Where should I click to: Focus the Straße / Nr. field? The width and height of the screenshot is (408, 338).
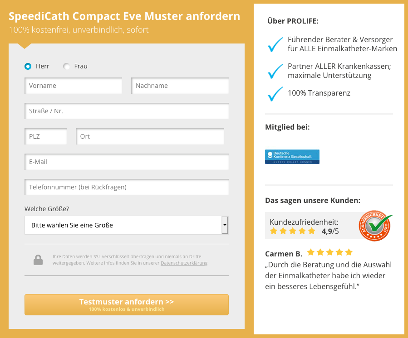point(127,111)
